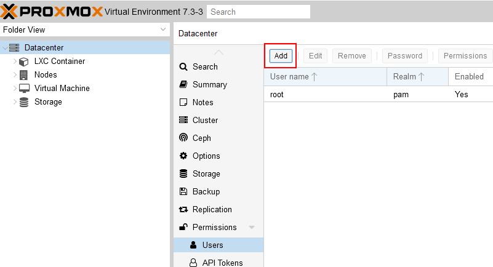Click the Backup floppy disk icon
This screenshot has width=493, height=267.
click(183, 191)
